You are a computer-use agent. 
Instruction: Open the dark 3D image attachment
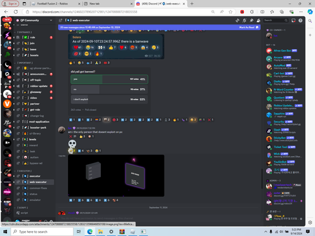116,176
